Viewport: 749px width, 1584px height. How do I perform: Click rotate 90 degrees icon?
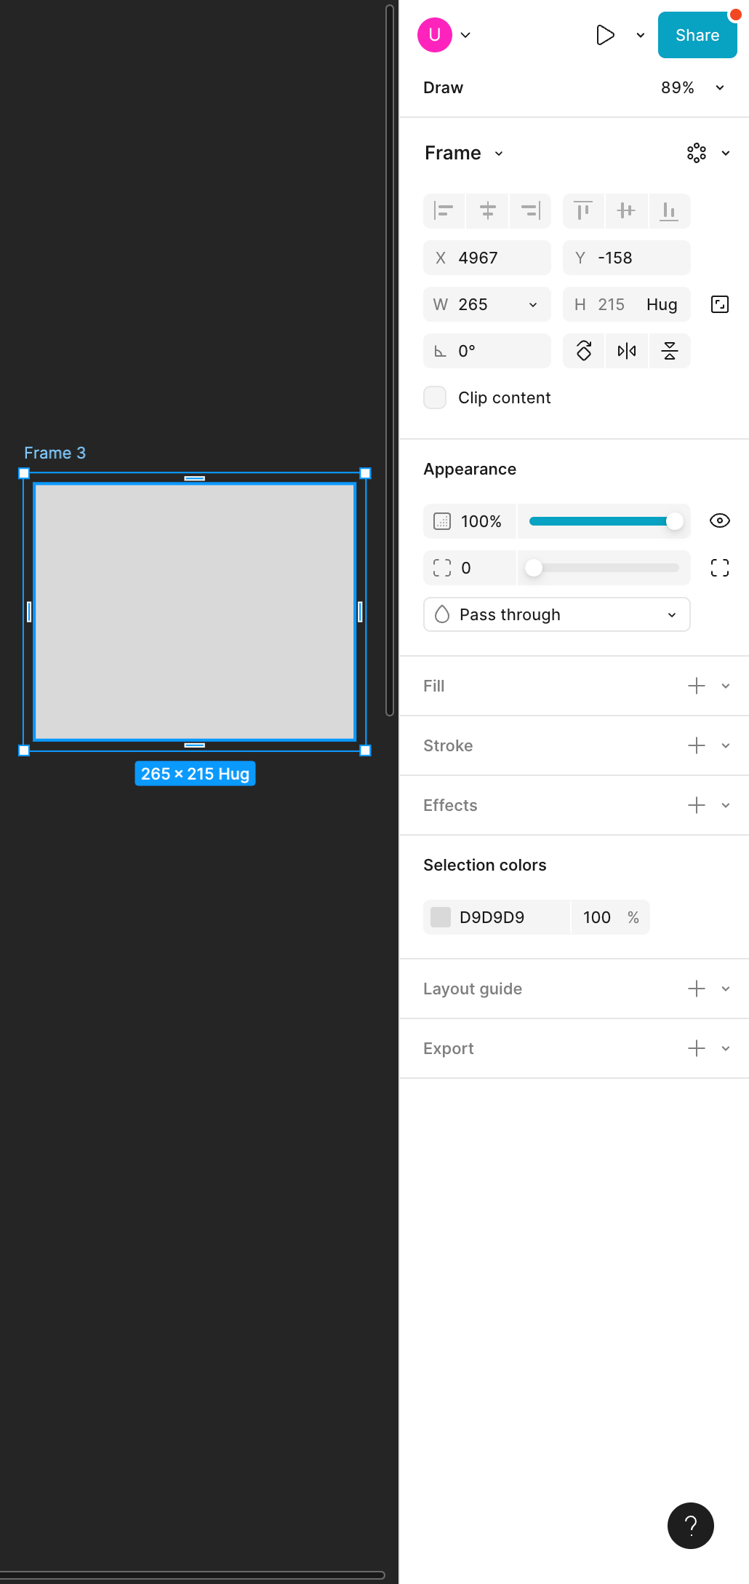click(x=584, y=351)
